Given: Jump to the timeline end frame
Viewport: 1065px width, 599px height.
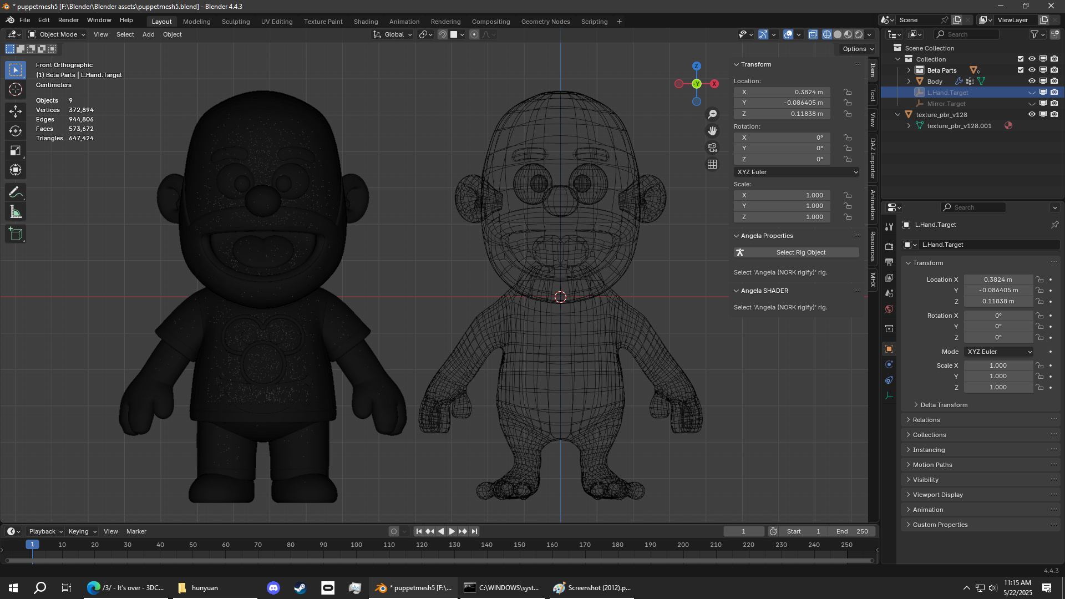Looking at the screenshot, I should 474,531.
